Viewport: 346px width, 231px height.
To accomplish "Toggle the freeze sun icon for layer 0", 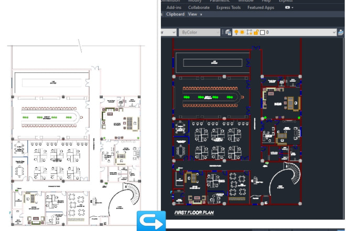I will coord(242,32).
